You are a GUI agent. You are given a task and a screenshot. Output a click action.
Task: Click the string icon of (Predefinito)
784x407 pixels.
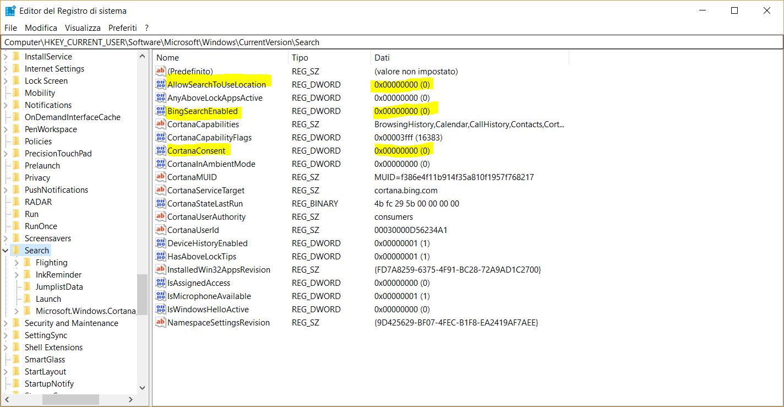pos(160,71)
